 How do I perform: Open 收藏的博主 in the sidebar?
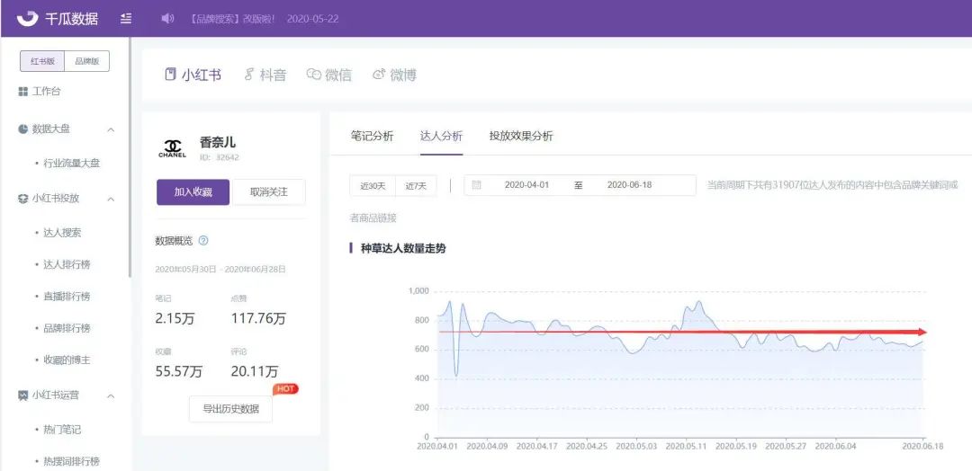pos(67,360)
